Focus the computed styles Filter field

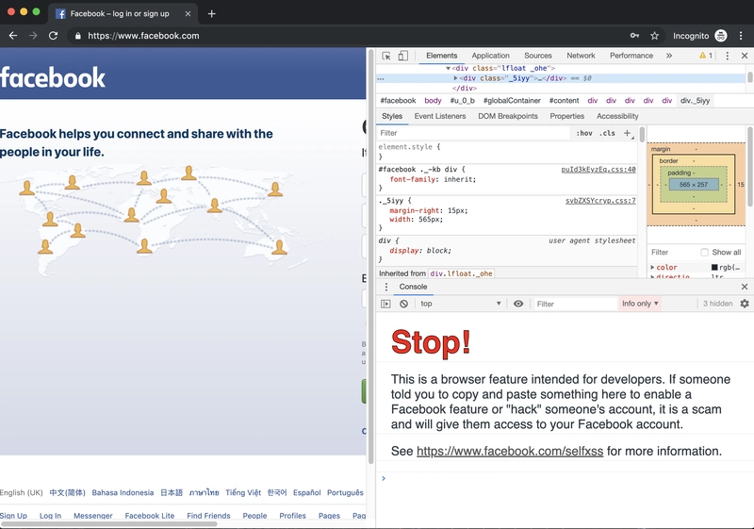click(x=673, y=253)
